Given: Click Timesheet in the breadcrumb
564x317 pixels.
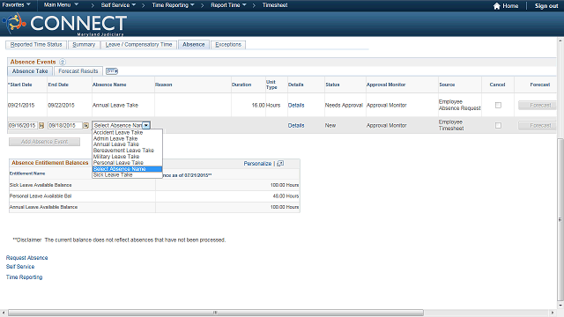Looking at the screenshot, I should tap(275, 5).
